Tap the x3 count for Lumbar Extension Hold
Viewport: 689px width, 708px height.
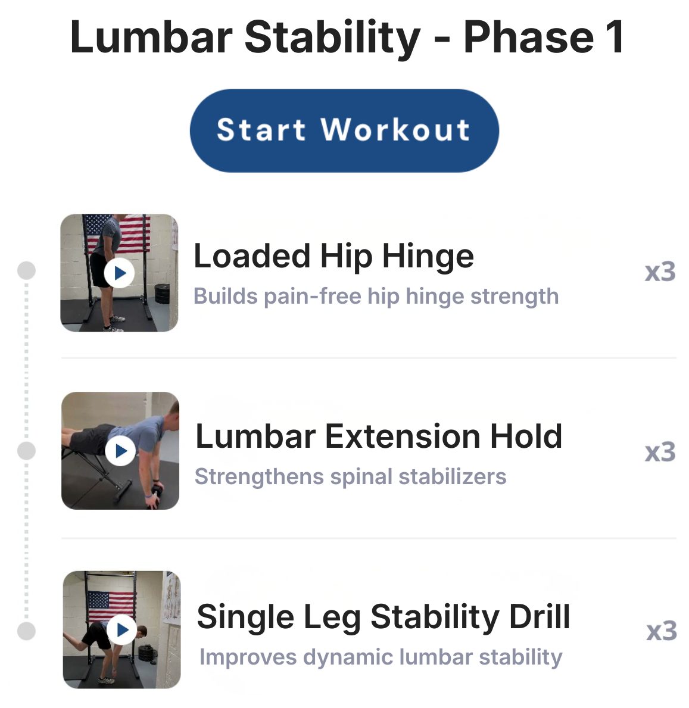coord(660,452)
